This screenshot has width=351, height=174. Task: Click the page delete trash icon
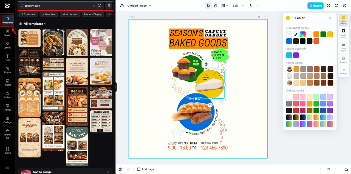(x=128, y=169)
